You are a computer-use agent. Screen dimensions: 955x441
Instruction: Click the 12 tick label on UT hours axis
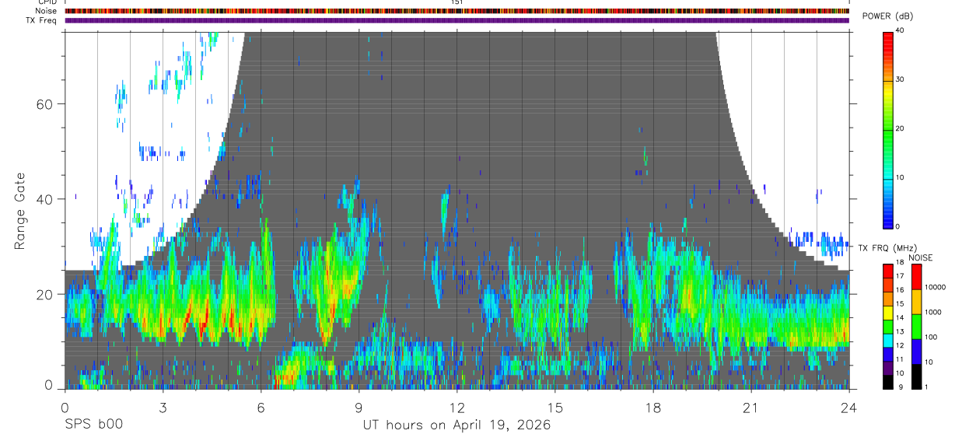(457, 407)
